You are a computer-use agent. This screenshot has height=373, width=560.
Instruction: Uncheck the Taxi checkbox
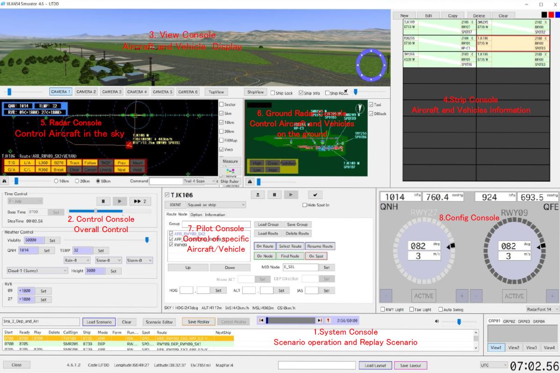click(x=371, y=104)
